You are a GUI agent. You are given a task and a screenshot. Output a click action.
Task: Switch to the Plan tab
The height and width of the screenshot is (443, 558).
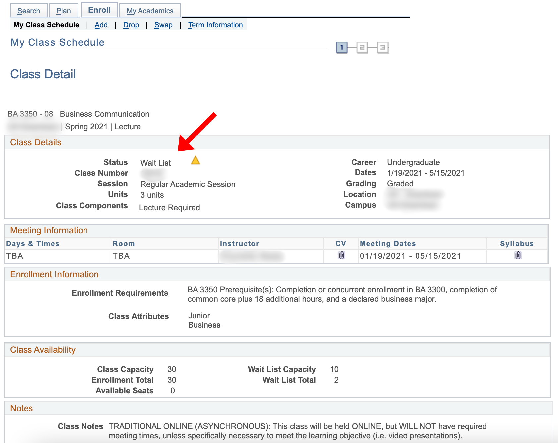(x=64, y=11)
